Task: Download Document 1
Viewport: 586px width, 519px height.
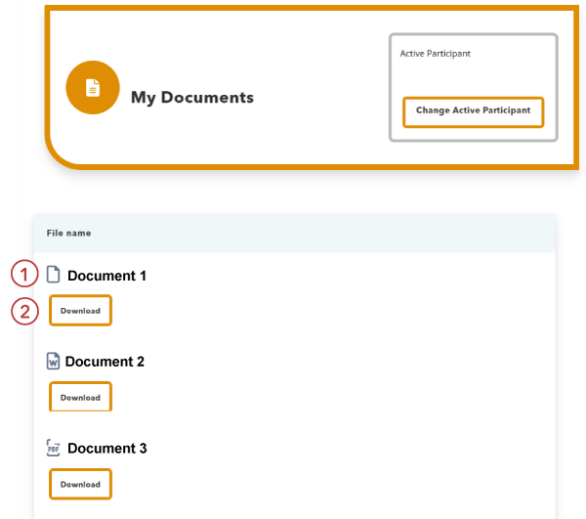Action: pyautogui.click(x=80, y=311)
